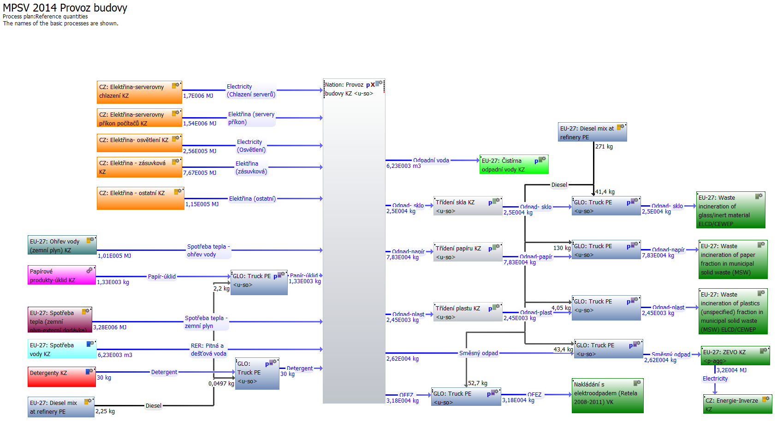
Task: Select the icon on CZ: Energie-Inverze KZ
Action: [766, 399]
